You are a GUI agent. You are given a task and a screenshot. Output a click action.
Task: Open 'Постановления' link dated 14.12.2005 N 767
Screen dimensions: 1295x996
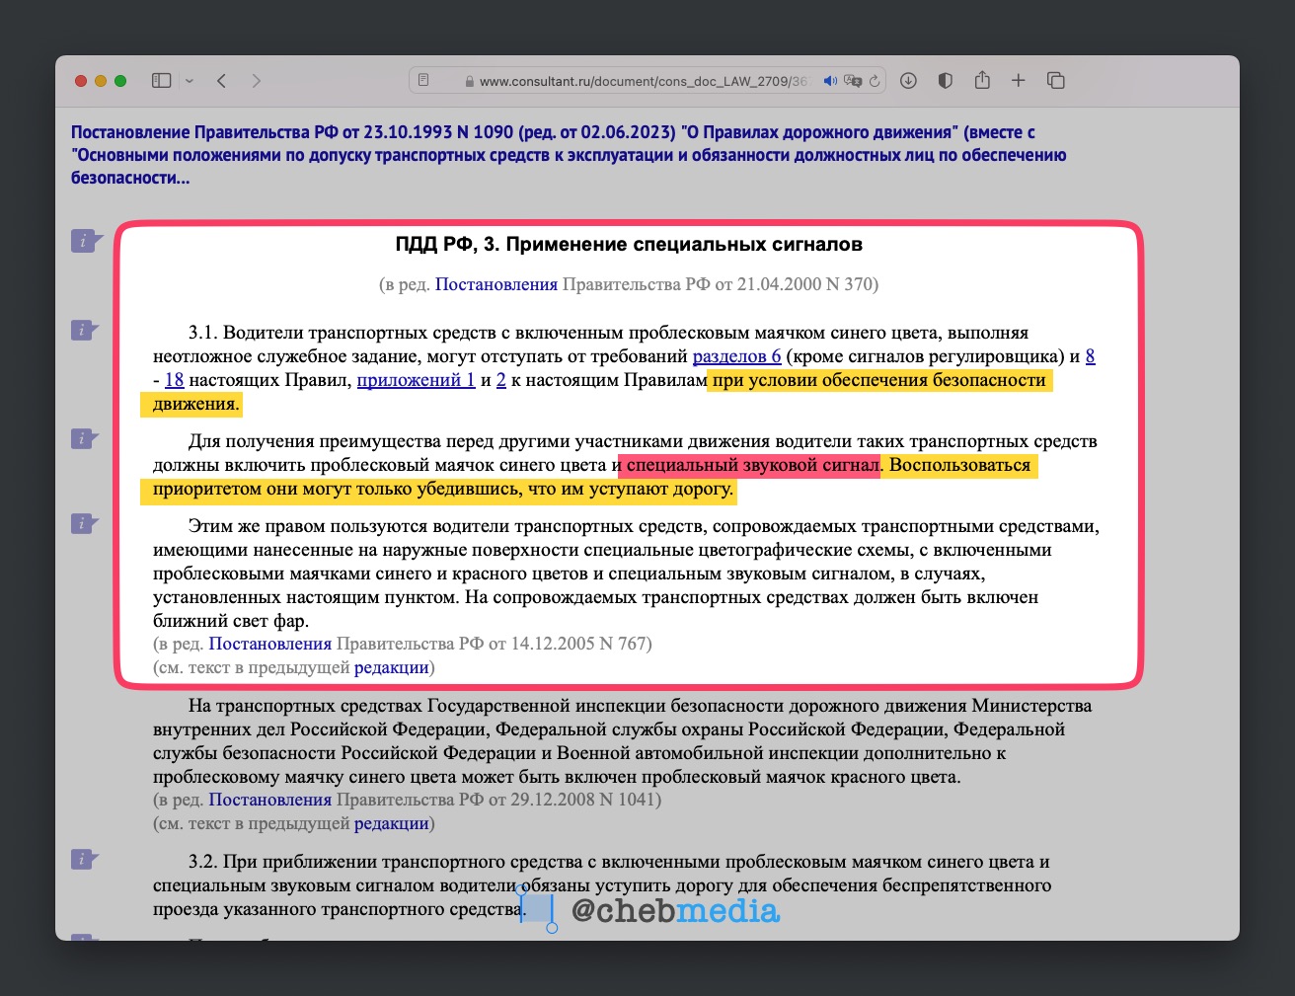269,644
